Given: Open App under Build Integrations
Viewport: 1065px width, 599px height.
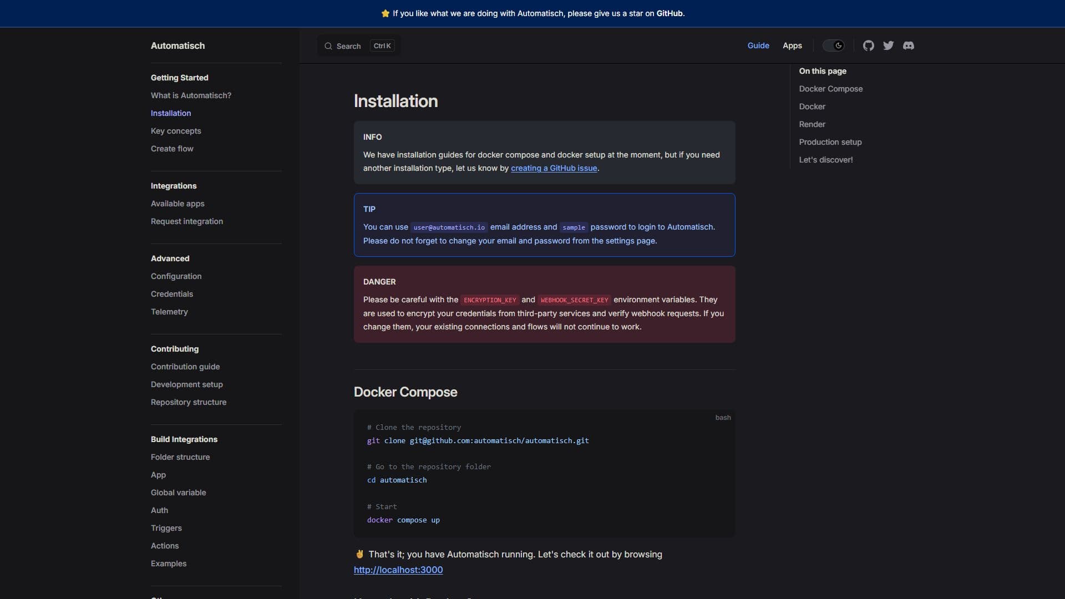Looking at the screenshot, I should pyautogui.click(x=158, y=475).
